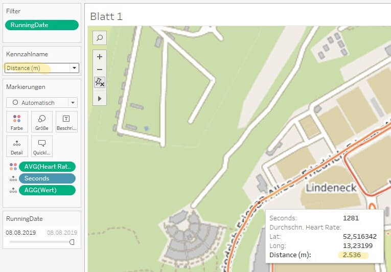Screen dimensions: 391x272
Task: Click the Seconds detail pill
Action: pos(48,178)
